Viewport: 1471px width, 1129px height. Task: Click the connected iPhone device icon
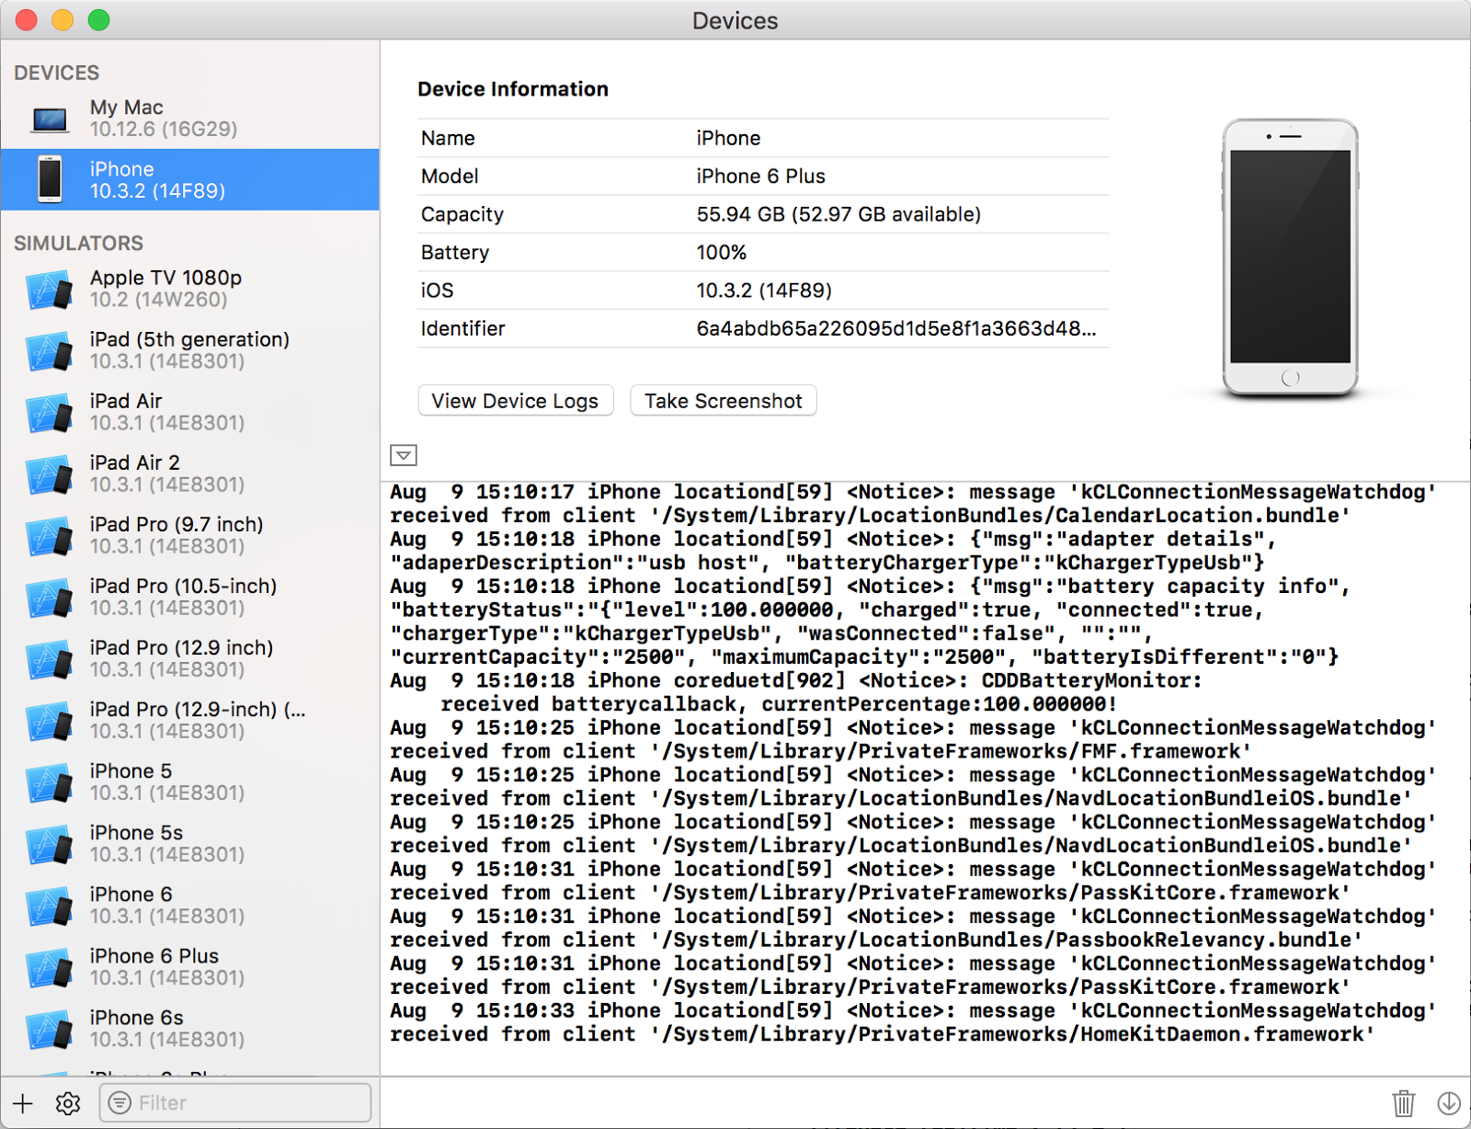pyautogui.click(x=50, y=180)
